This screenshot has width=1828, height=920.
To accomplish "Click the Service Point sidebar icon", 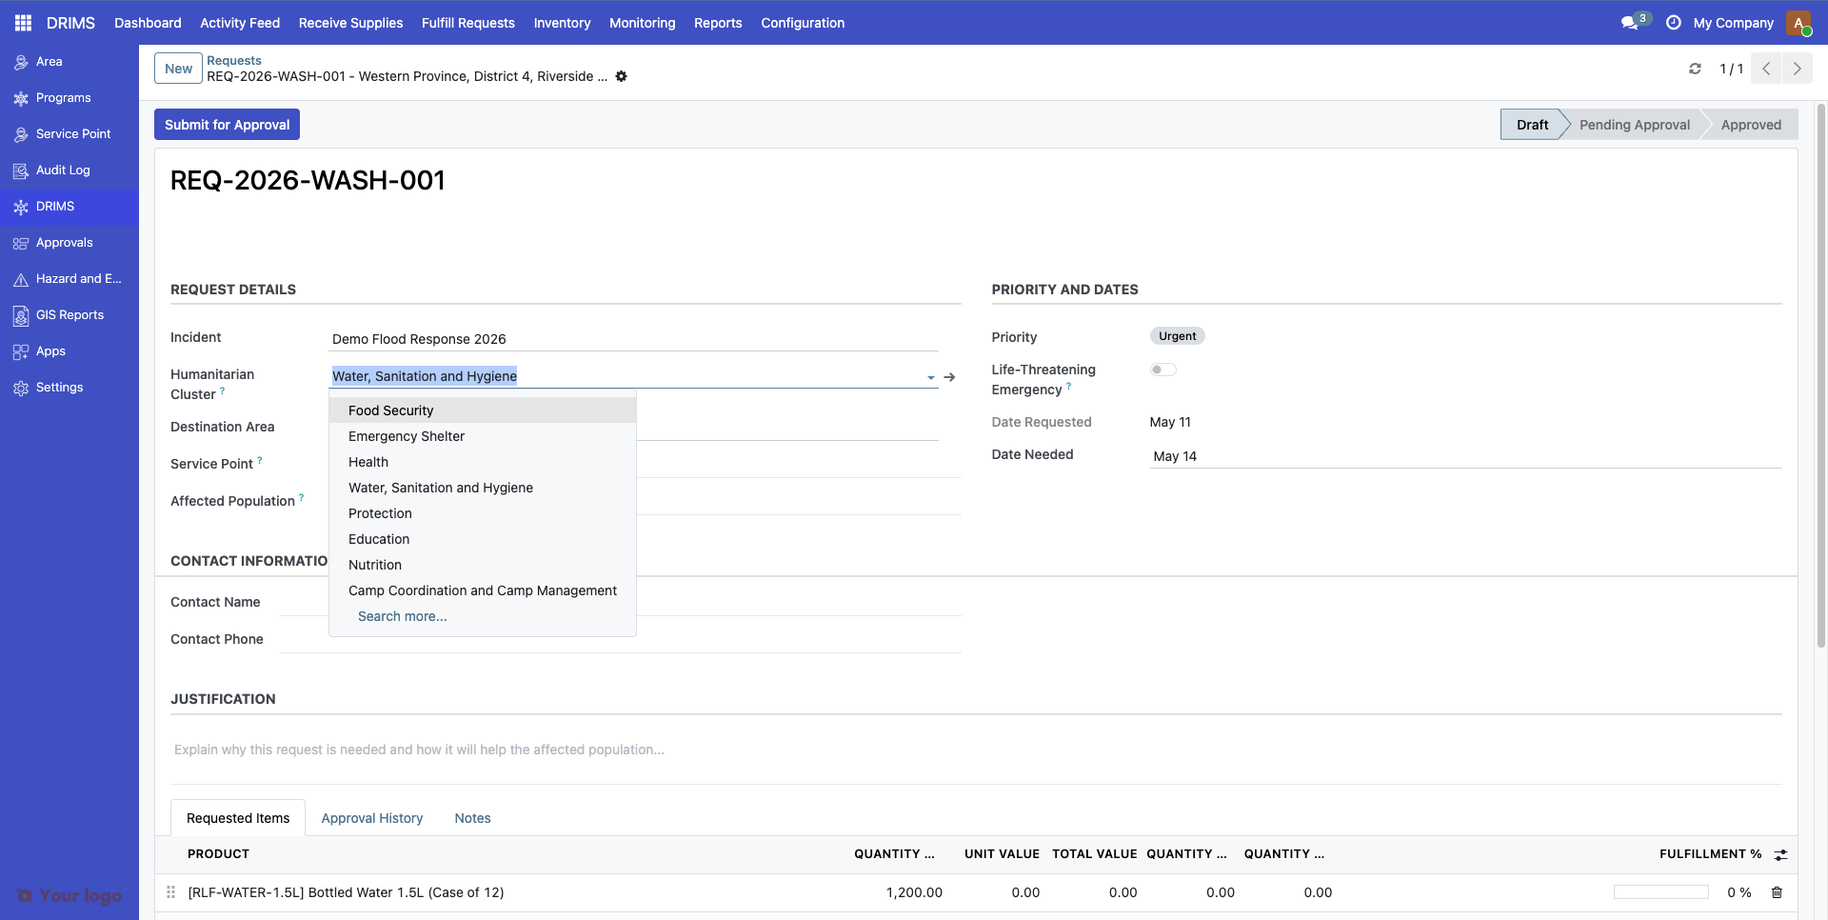I will coord(21,134).
